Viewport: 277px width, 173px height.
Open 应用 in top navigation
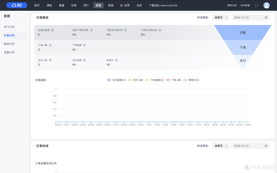(125, 5)
